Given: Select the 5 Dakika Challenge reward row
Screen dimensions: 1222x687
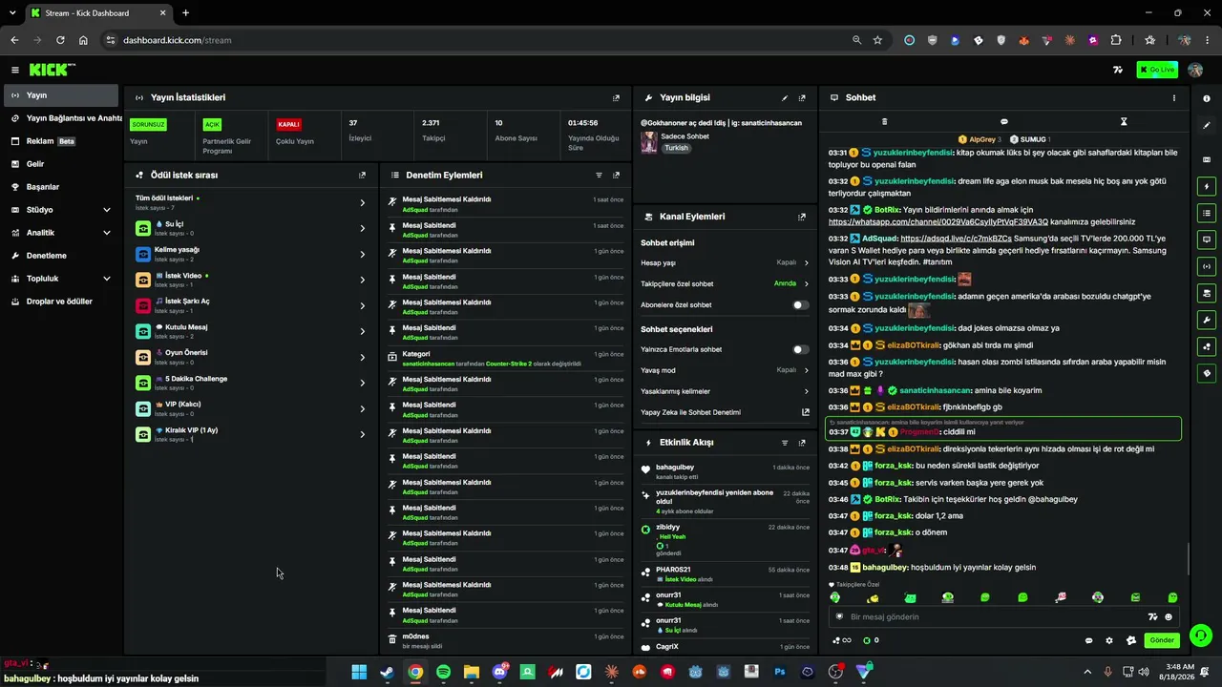Looking at the screenshot, I should (251, 383).
